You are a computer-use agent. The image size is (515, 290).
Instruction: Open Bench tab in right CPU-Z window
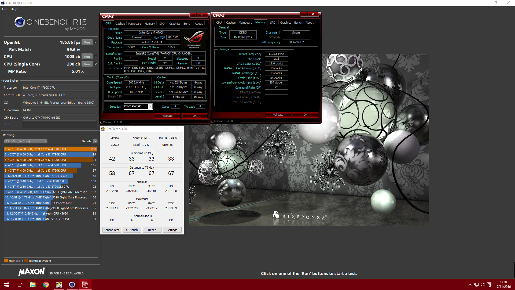coord(298,23)
